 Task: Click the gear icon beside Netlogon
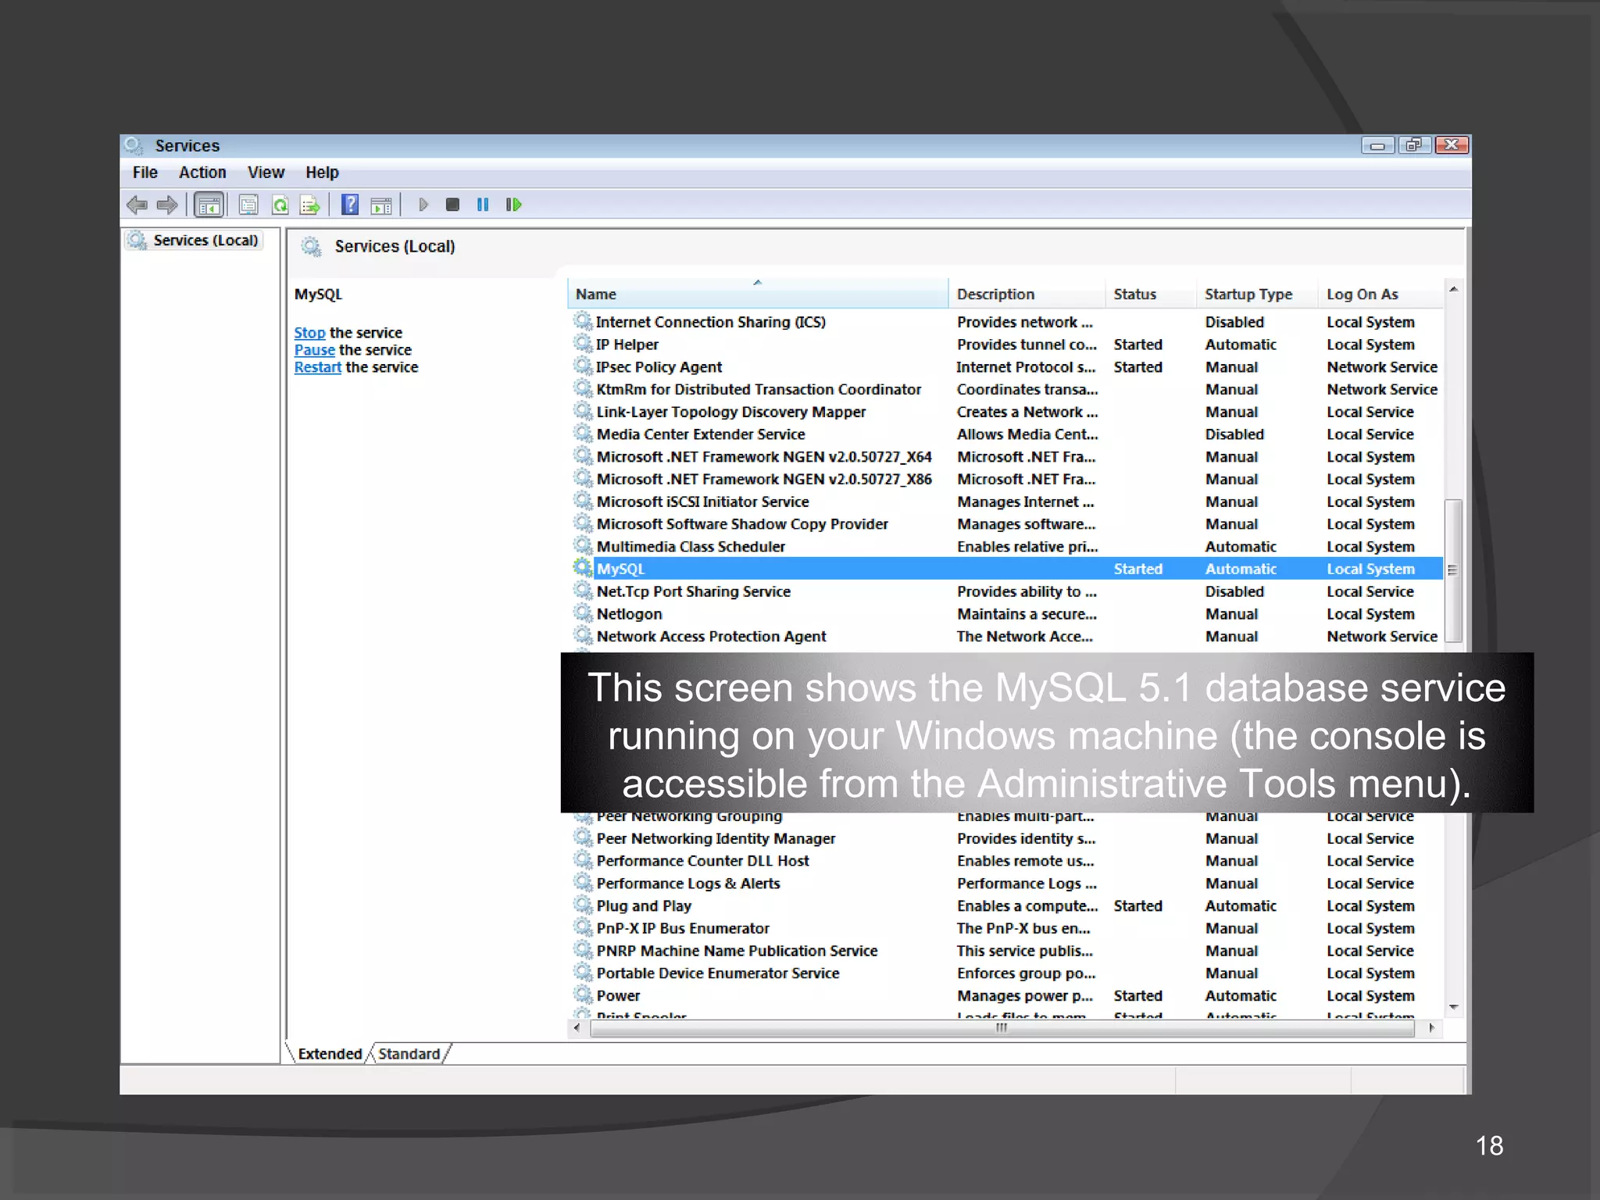[x=583, y=613]
